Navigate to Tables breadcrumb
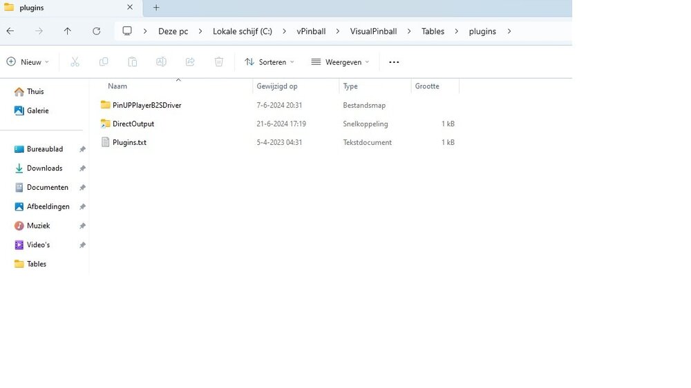The image size is (691, 388). click(x=433, y=31)
